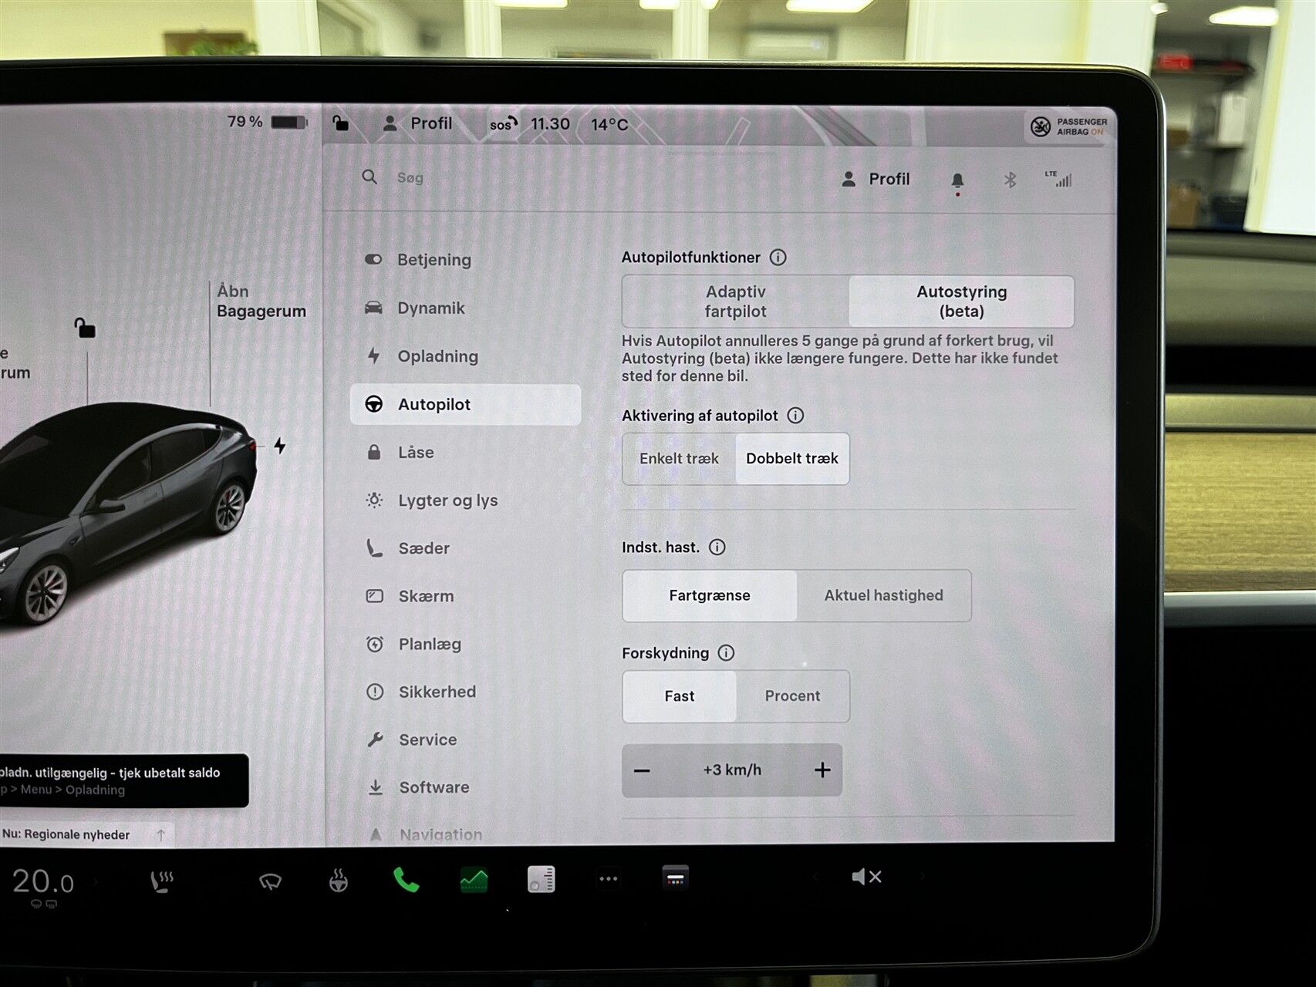
Task: Switch to the Sikkerhed settings menu
Action: (437, 692)
